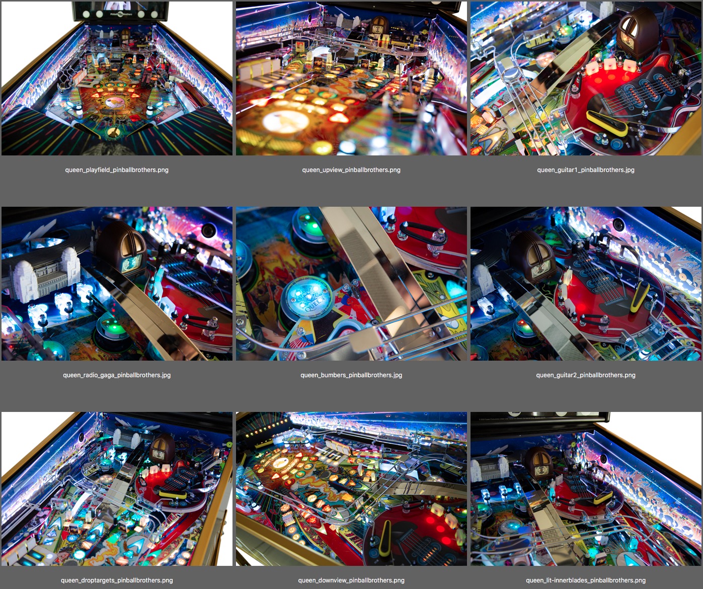
Task: Click the queen_guitar2_pinballbrothers.png file name label
Action: 586,375
